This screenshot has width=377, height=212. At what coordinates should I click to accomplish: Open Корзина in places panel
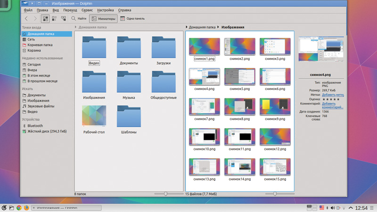47,50
